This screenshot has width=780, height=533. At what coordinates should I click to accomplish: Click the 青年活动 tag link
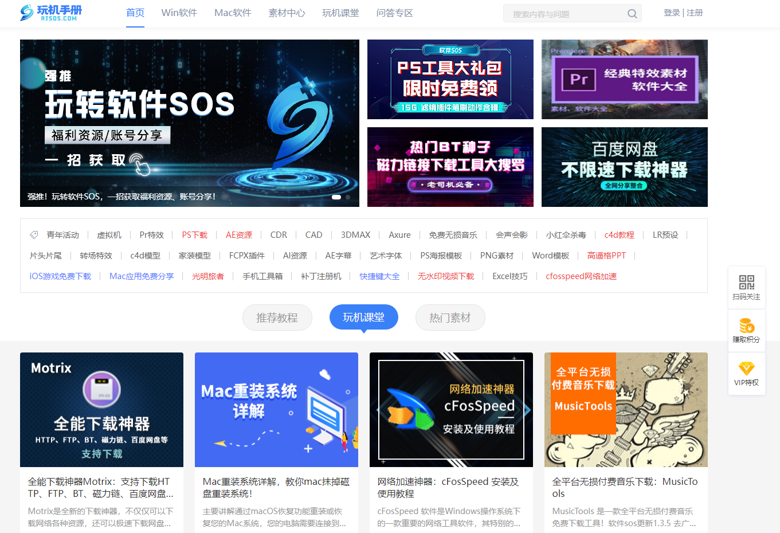coord(63,235)
